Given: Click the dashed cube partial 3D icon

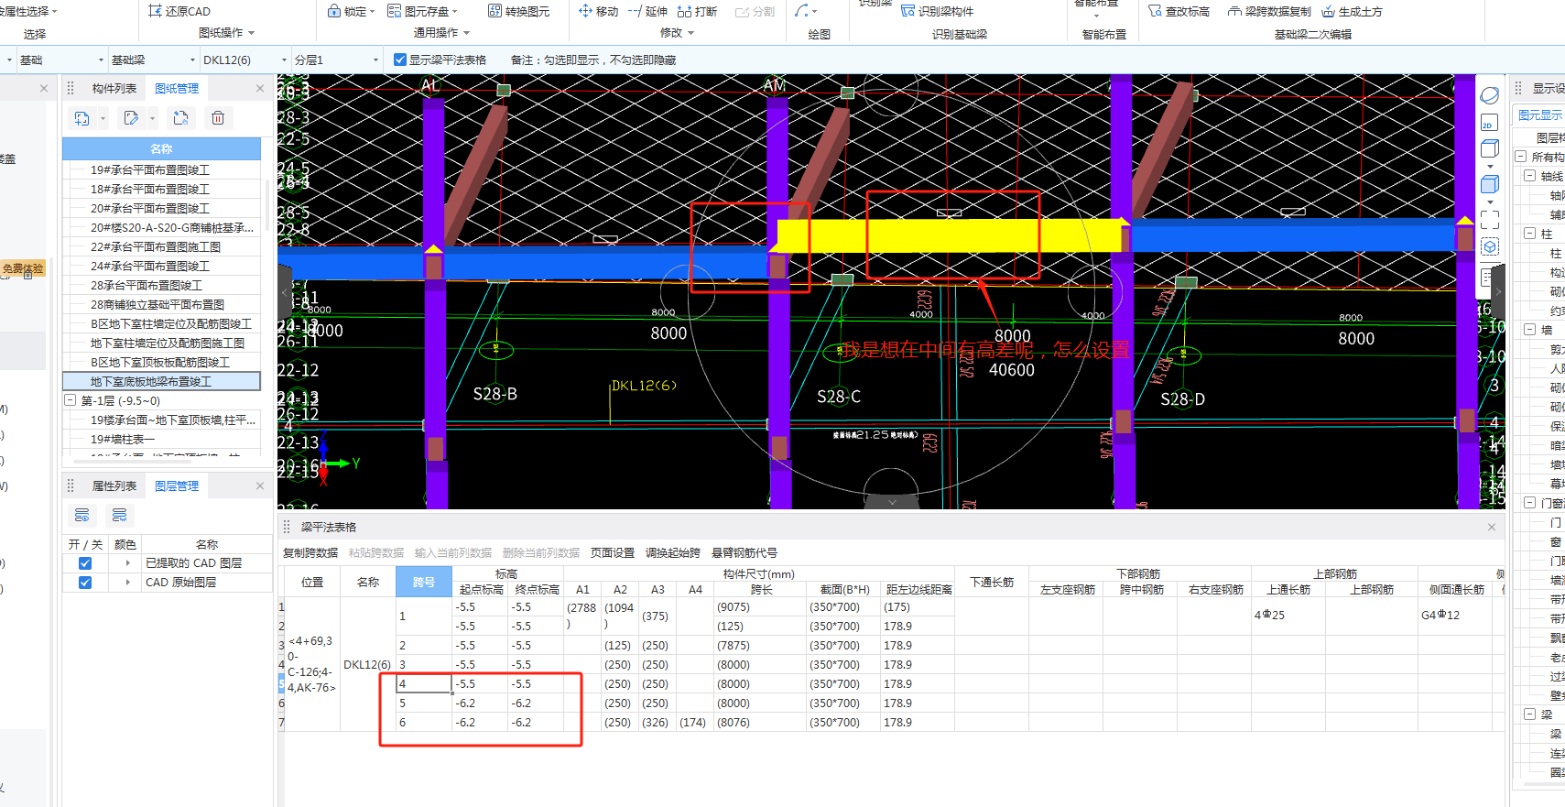Looking at the screenshot, I should 1490,247.
